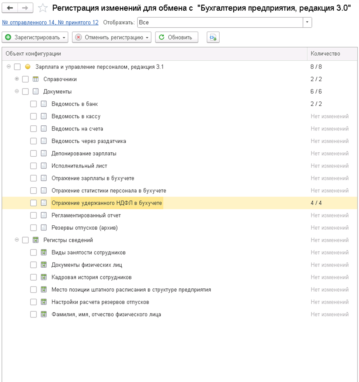Click document icon of Исполнительный лист
This screenshot has width=359, height=382.
click(43, 166)
